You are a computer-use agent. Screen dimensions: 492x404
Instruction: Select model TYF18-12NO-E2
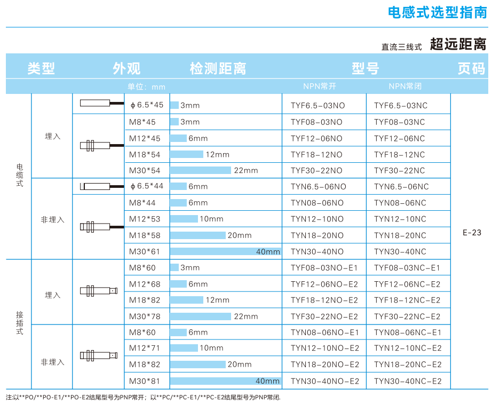(324, 300)
